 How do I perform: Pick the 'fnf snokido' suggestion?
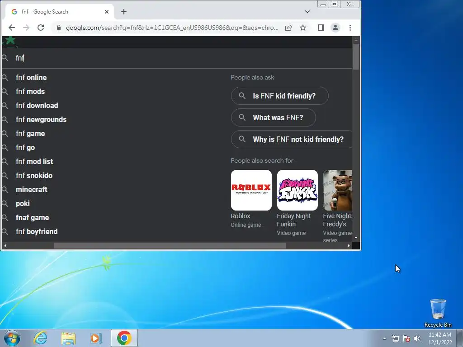click(34, 176)
